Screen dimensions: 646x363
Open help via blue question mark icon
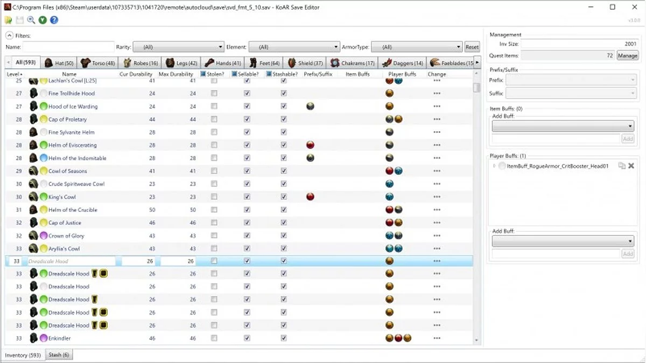click(x=54, y=20)
